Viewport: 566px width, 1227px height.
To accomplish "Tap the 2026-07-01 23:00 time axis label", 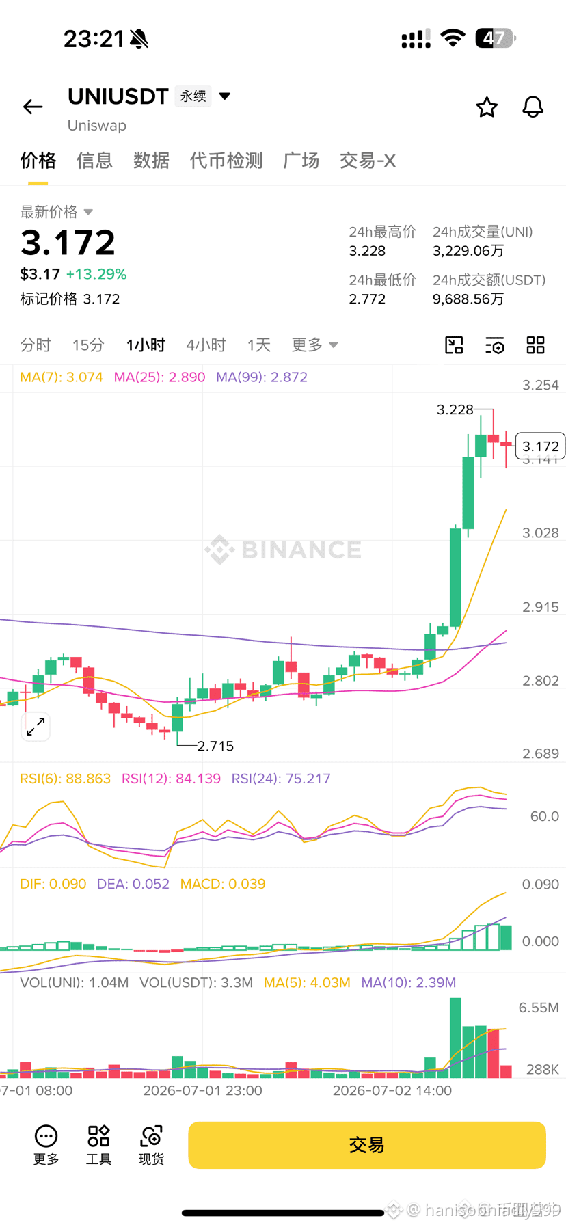I will point(202,1090).
